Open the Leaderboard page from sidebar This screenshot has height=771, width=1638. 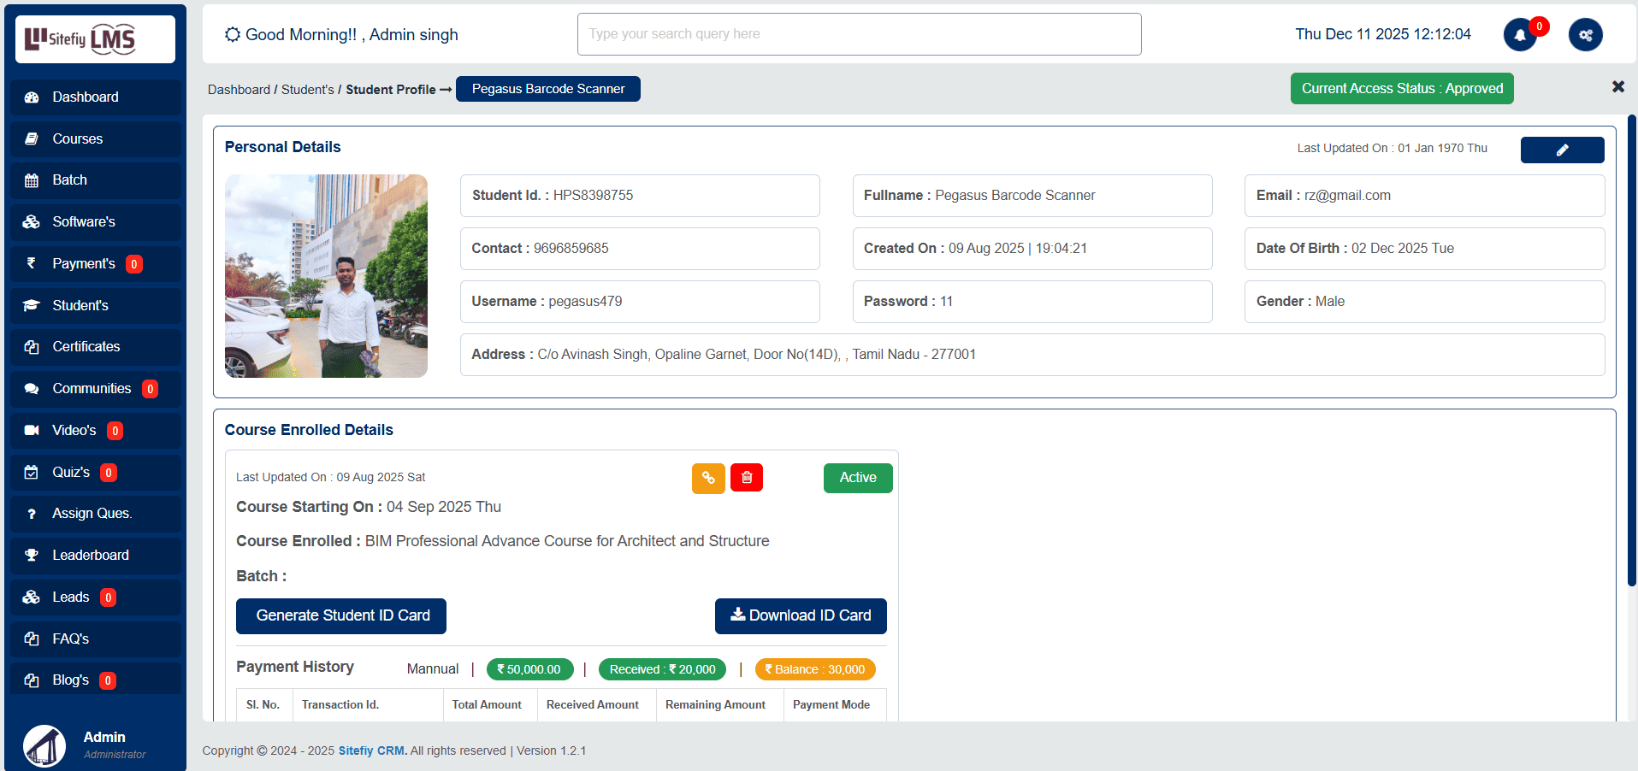tap(90, 556)
